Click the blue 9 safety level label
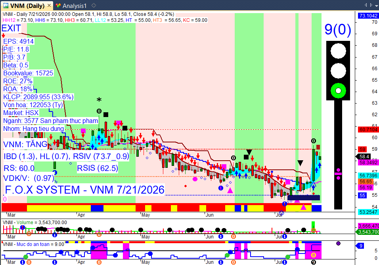This screenshot has width=379, height=265. (360, 246)
